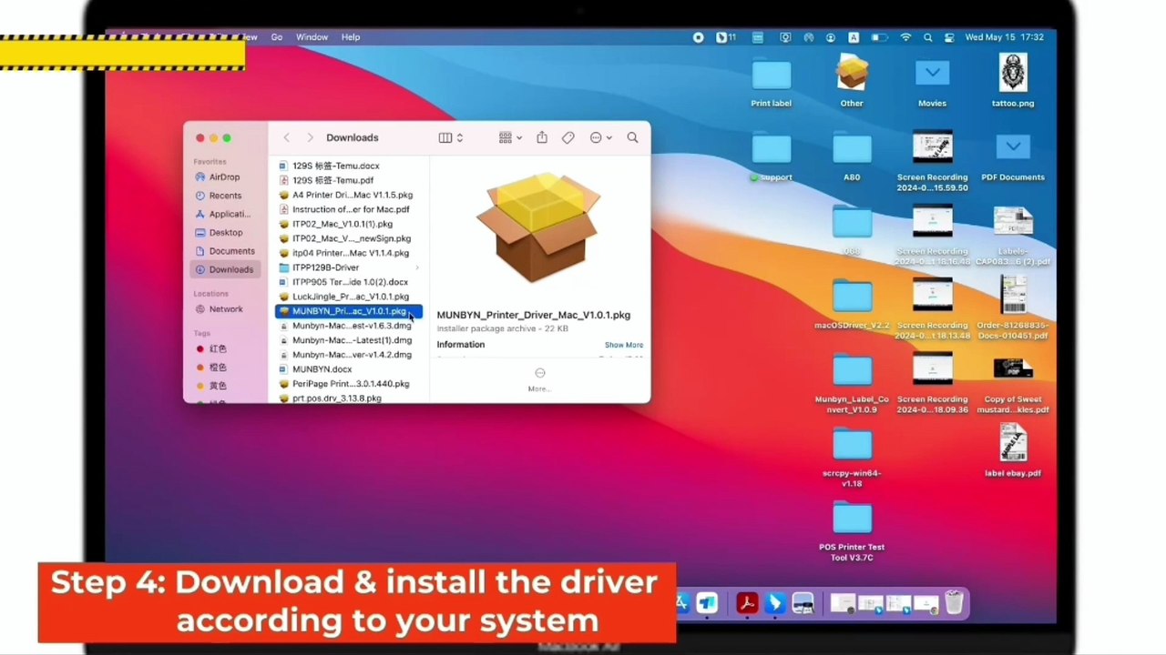Click the battery status icon
The image size is (1166, 655).
tap(879, 37)
